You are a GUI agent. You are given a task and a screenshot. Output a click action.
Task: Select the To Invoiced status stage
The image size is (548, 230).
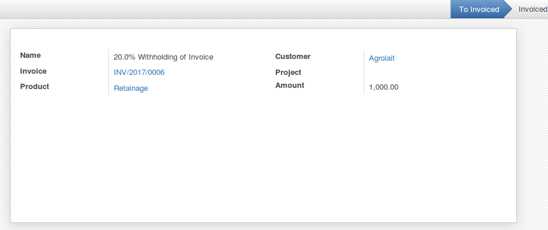click(x=479, y=9)
